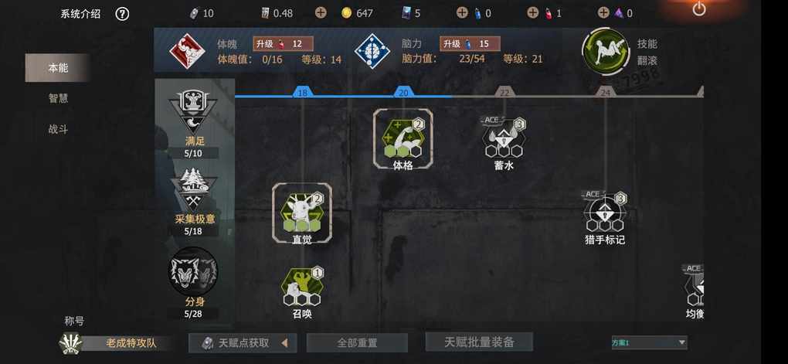
Task: Select the 蓄水 ACE talent icon
Action: (x=504, y=138)
